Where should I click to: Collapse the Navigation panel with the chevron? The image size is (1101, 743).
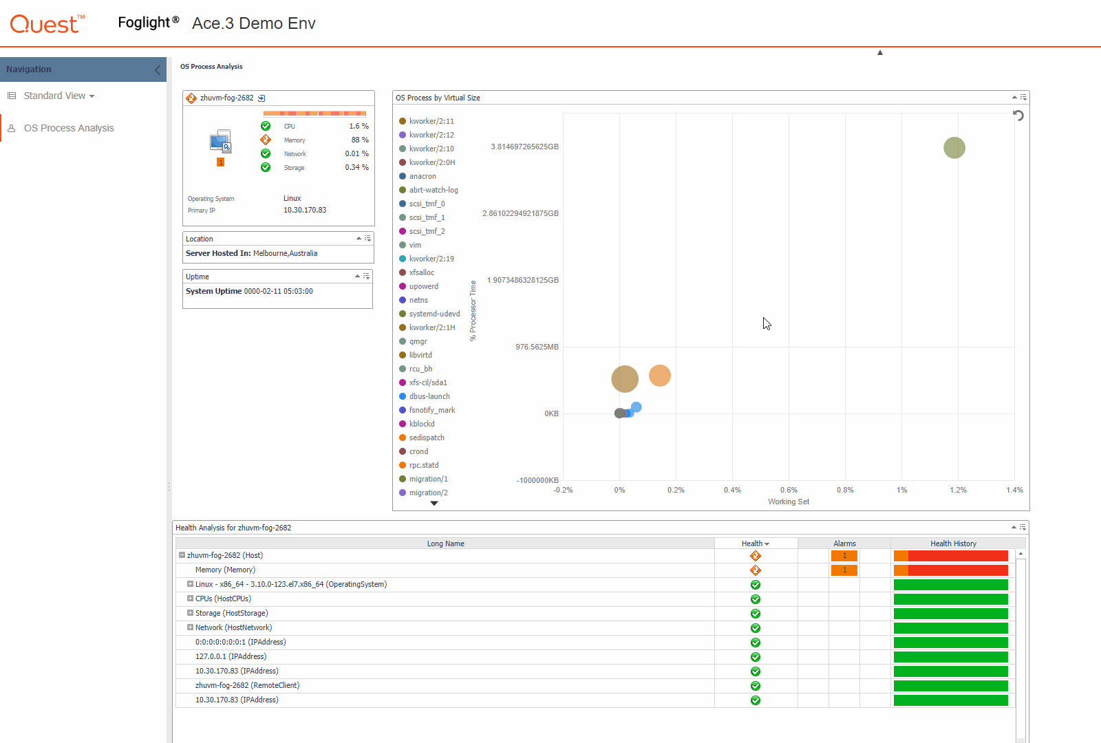[158, 69]
